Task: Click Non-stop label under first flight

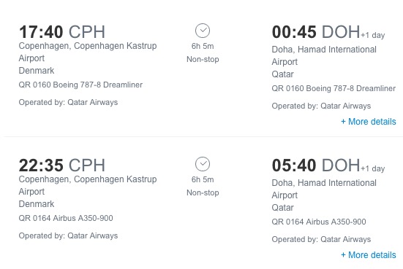Action: click(203, 59)
